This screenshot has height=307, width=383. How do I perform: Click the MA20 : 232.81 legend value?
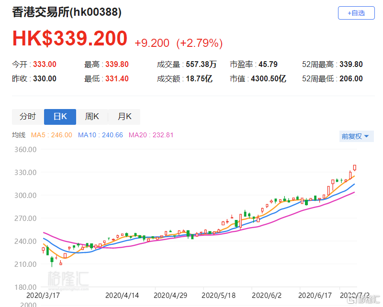point(151,135)
